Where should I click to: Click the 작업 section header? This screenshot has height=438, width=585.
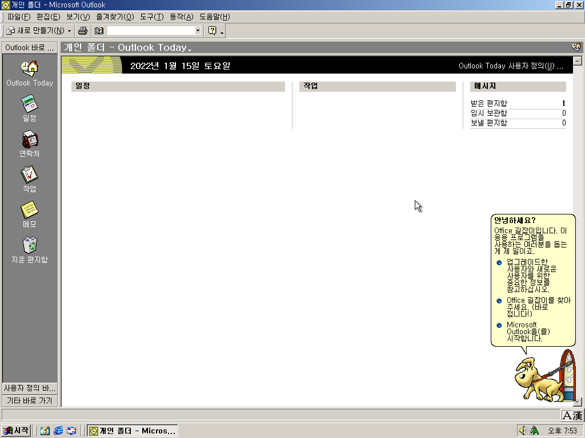point(377,86)
